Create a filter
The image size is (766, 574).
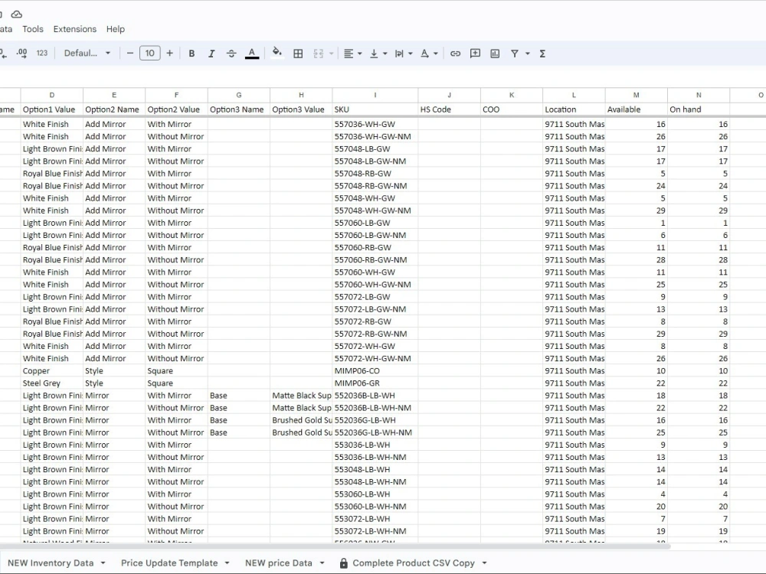pyautogui.click(x=515, y=54)
